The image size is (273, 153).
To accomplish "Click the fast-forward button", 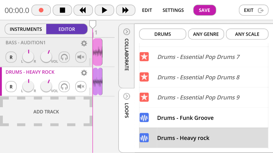I will [125, 10].
